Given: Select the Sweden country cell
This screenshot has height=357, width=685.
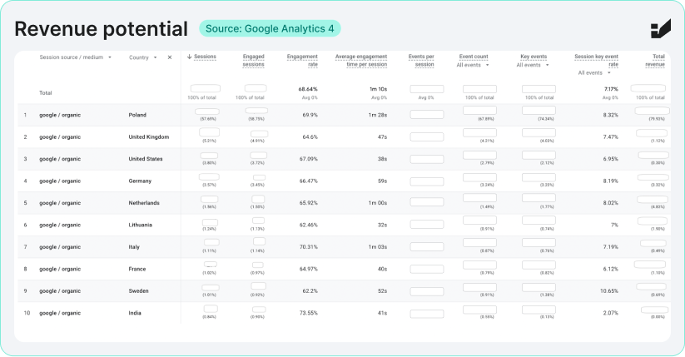Looking at the screenshot, I should click(138, 291).
